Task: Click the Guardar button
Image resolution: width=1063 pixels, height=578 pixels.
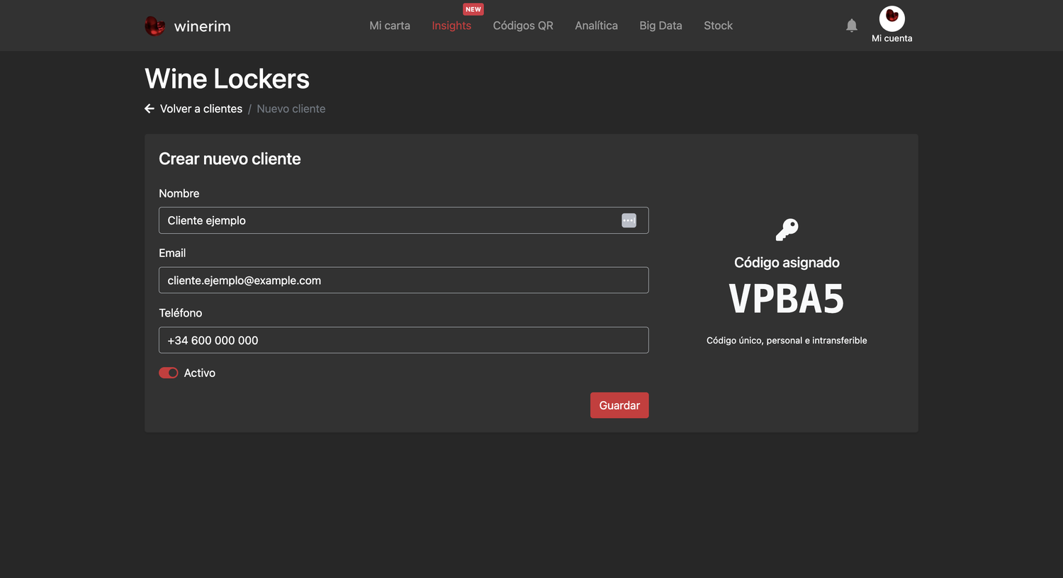Action: click(619, 405)
